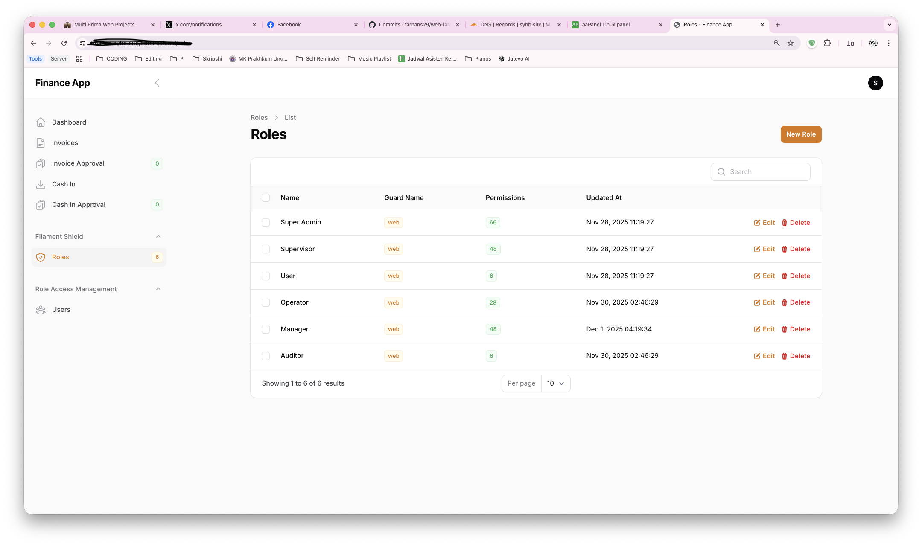This screenshot has height=546, width=922.
Task: Click the Roles shield icon in sidebar
Action: pyautogui.click(x=41, y=257)
